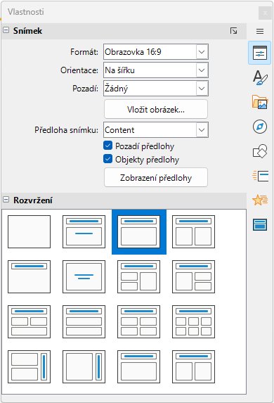Select title with two stacked wide boxes layout
274x403 pixels.
point(84,321)
